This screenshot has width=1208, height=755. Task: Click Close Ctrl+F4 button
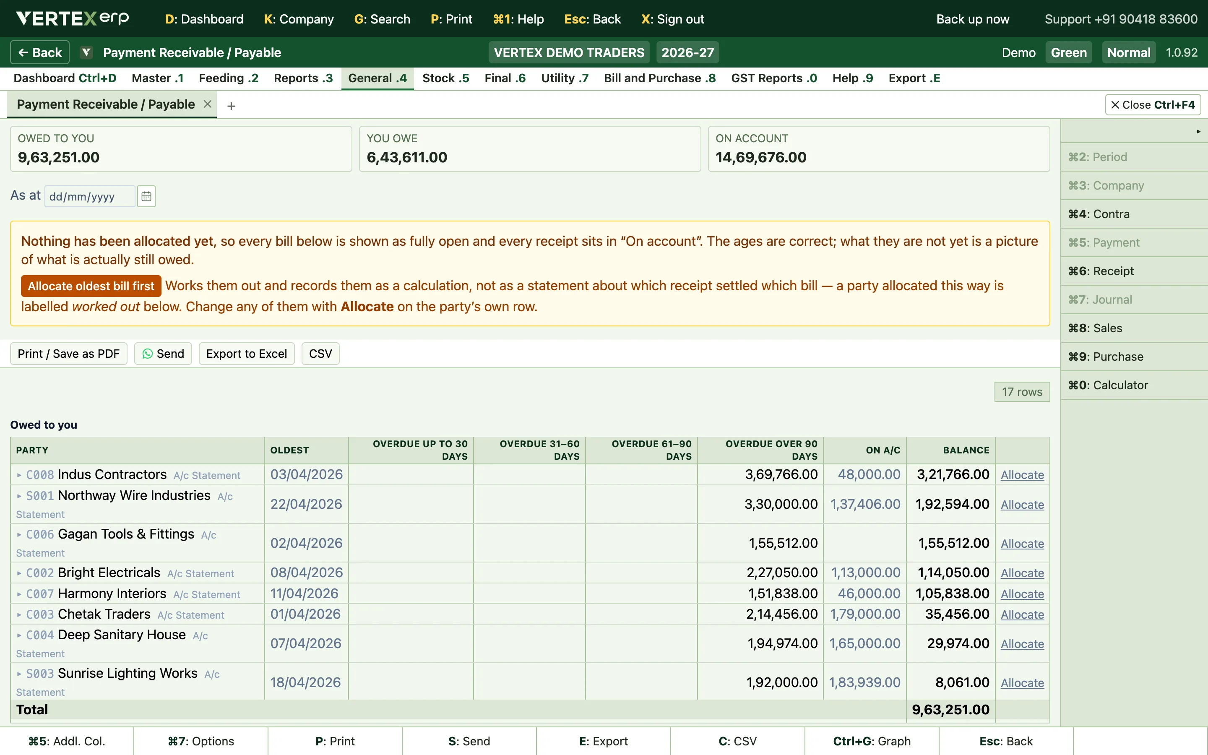tap(1153, 105)
